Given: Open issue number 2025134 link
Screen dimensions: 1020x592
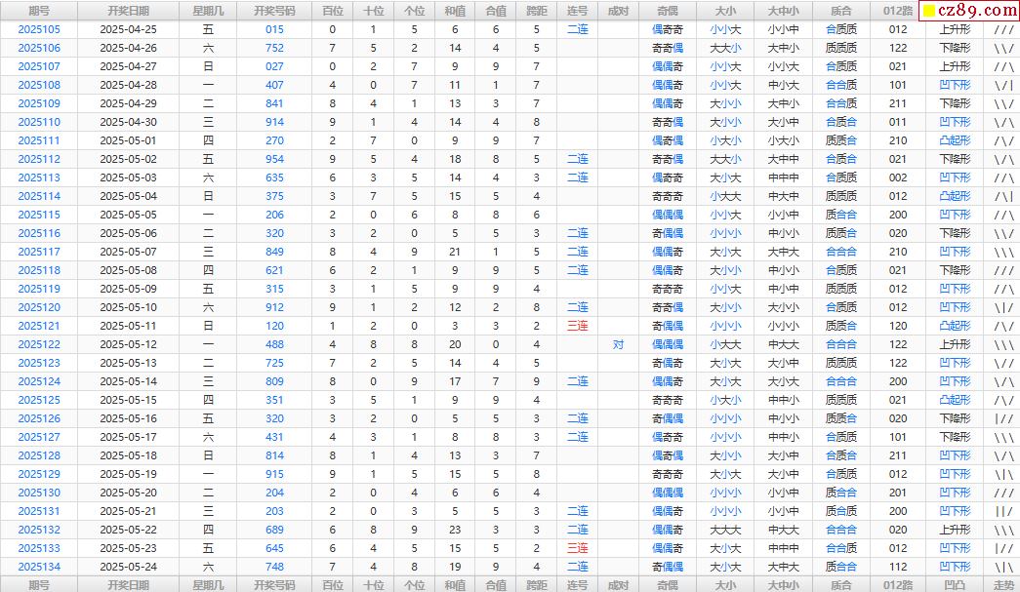Looking at the screenshot, I should pos(39,567).
